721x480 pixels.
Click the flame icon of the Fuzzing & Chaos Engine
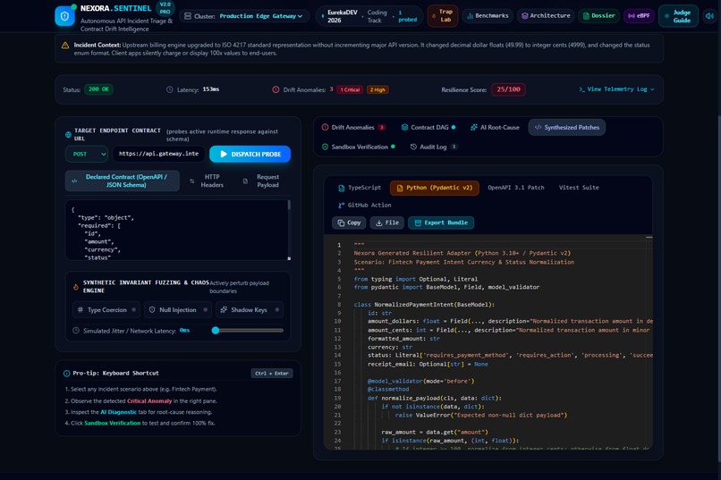(76, 287)
